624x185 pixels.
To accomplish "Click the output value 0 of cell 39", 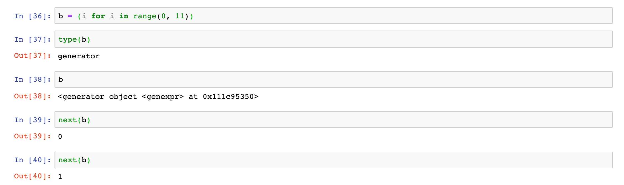I will pyautogui.click(x=60, y=137).
